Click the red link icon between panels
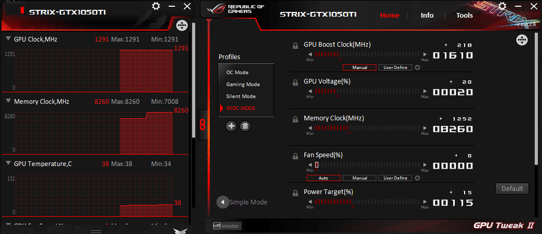 pyautogui.click(x=203, y=125)
